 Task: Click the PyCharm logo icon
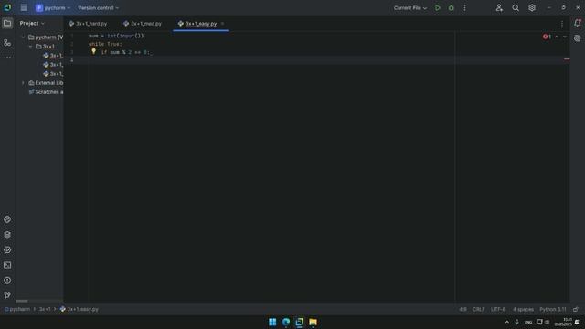(x=7, y=8)
